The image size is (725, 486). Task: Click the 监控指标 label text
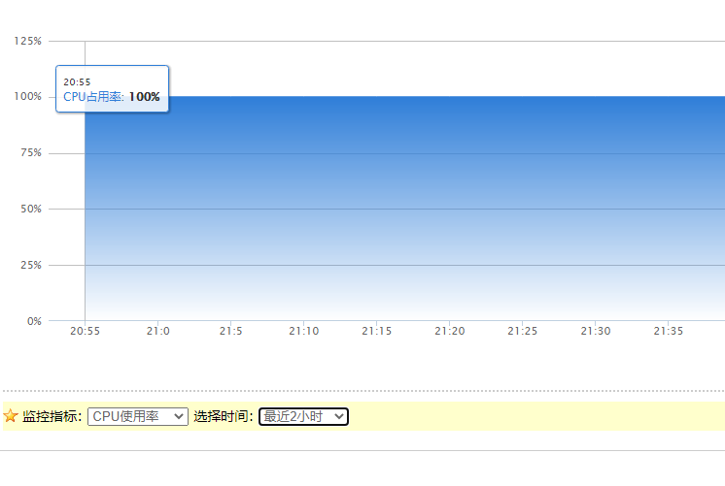pyautogui.click(x=52, y=416)
